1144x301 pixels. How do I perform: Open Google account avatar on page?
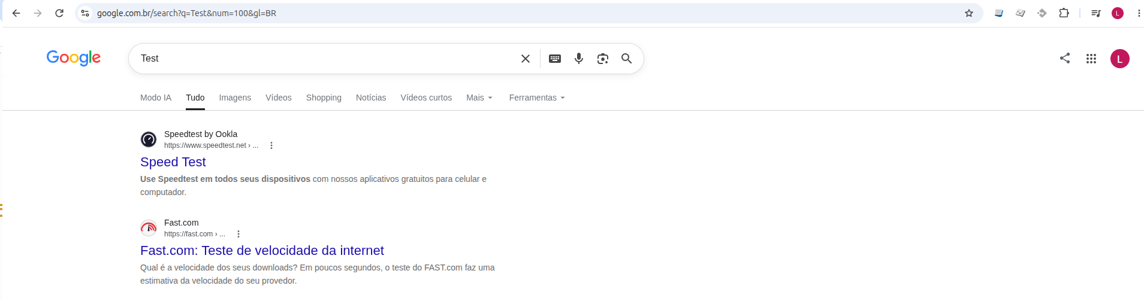1120,59
